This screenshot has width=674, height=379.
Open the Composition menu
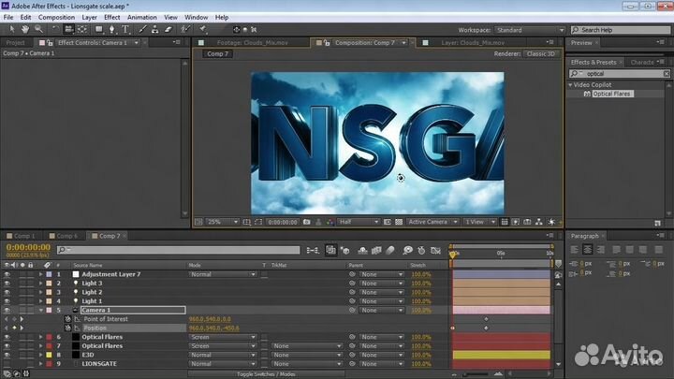coord(56,17)
